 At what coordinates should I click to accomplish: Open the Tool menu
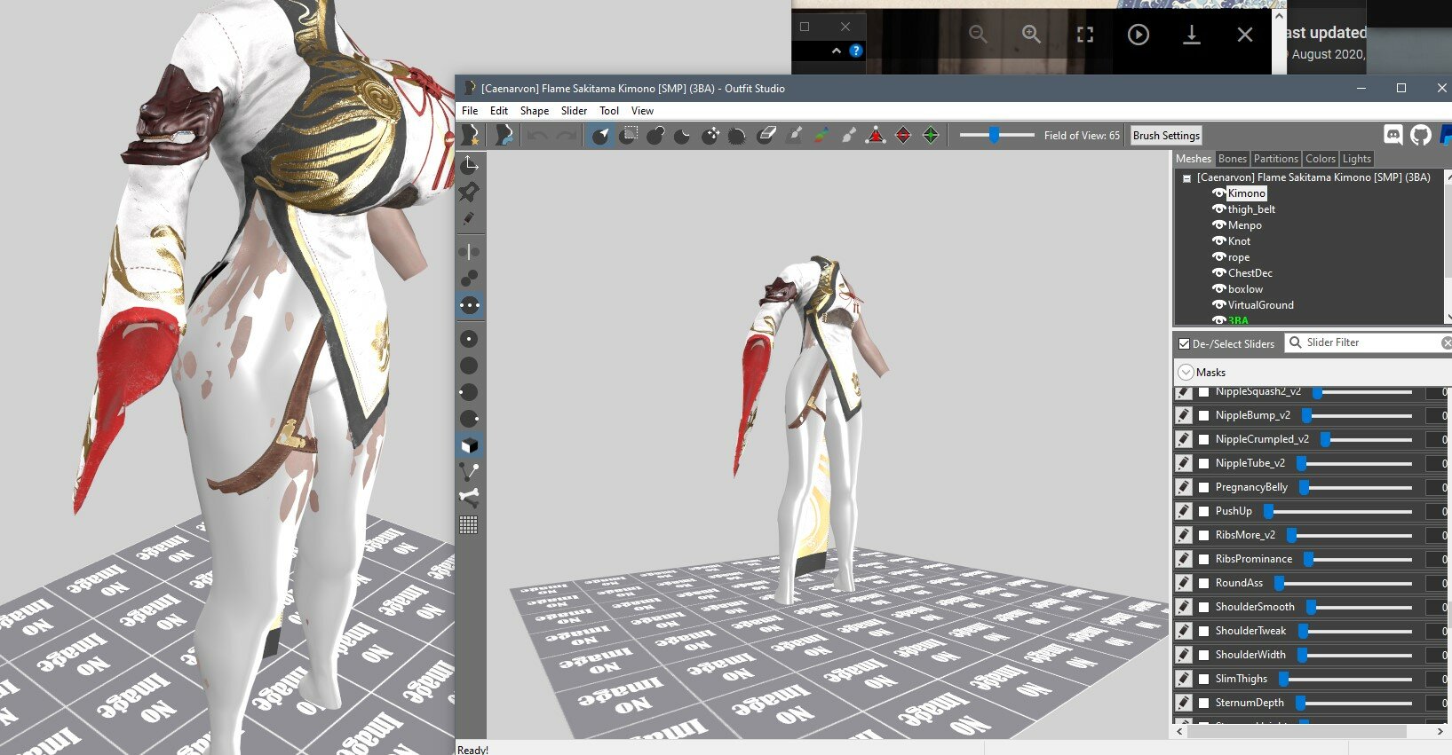[x=609, y=111]
